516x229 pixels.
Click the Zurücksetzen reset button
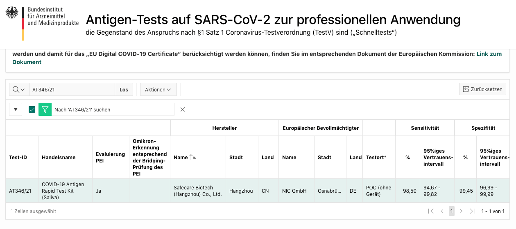tap(482, 89)
